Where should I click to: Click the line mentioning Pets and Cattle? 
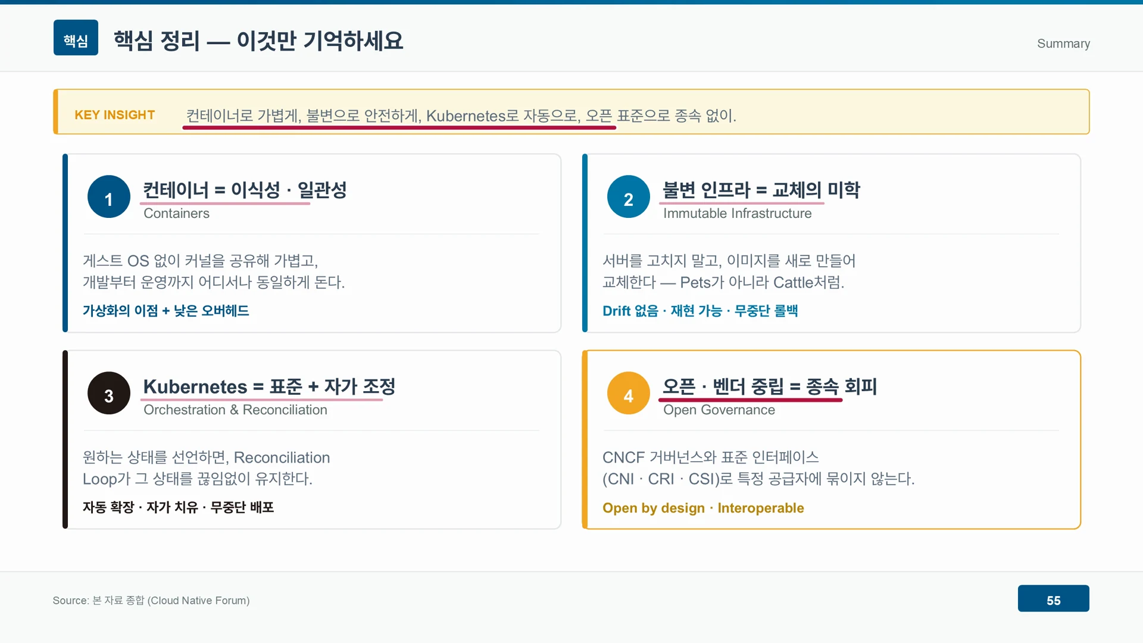tap(723, 282)
